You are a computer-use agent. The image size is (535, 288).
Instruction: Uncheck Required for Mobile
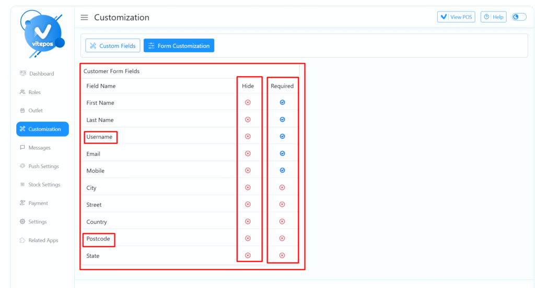tap(283, 171)
